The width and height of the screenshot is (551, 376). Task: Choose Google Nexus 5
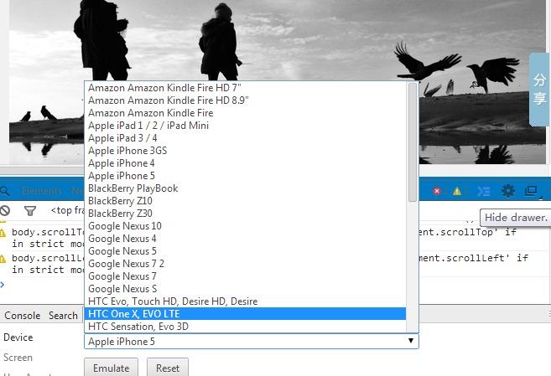click(245, 251)
